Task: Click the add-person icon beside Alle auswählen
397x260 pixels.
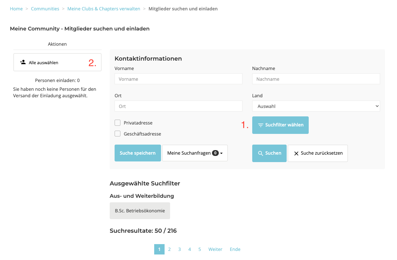Action: [23, 62]
